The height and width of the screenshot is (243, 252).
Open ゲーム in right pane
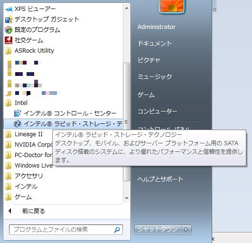146,95
